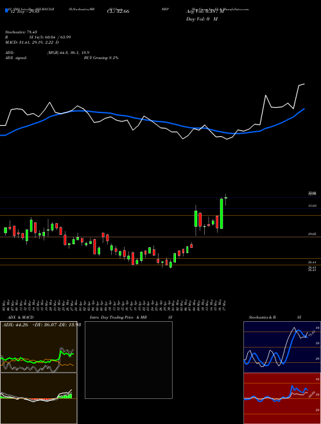Click the ADX indicator chart panel
The width and height of the screenshot is (321, 424).
point(39,347)
